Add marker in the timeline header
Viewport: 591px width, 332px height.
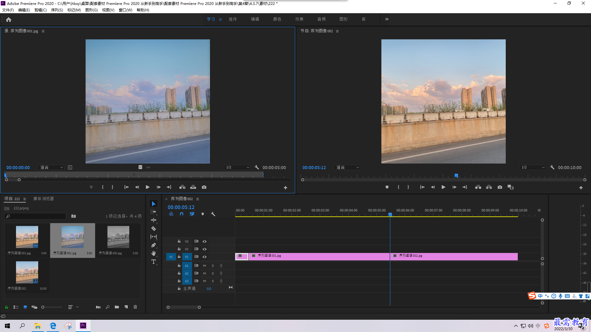203,214
